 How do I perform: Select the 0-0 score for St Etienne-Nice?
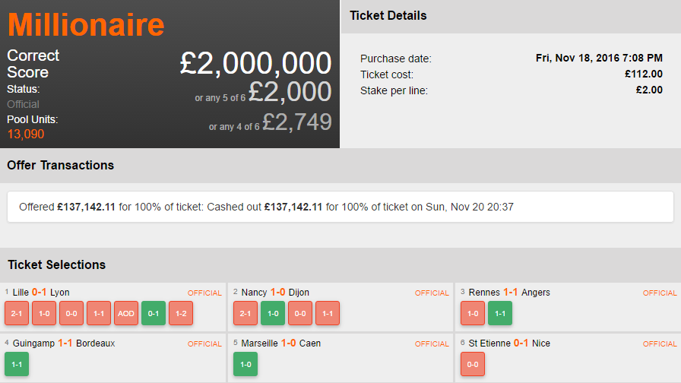pyautogui.click(x=473, y=364)
